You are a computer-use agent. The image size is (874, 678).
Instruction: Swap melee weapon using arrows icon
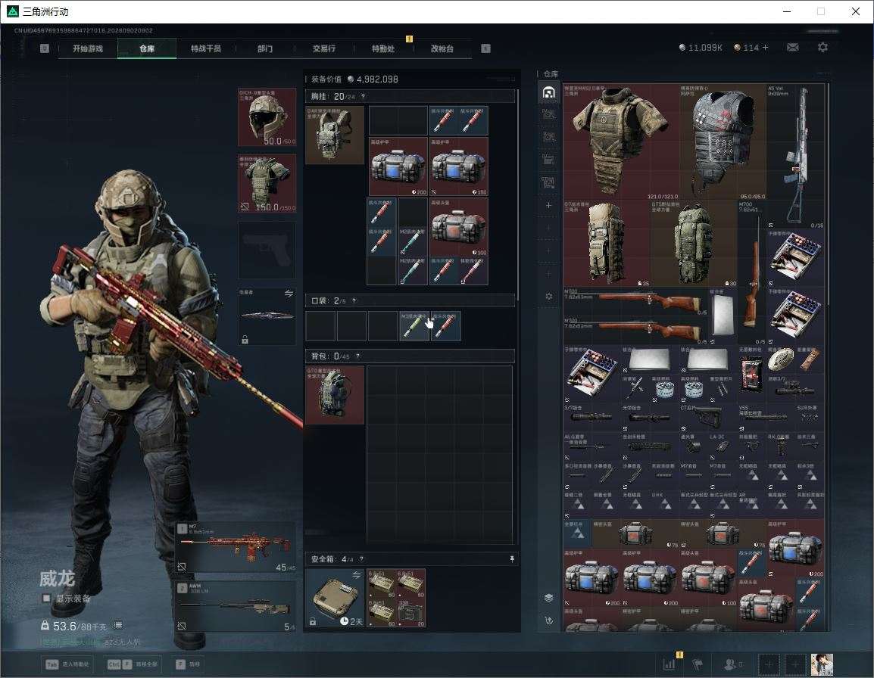point(289,294)
